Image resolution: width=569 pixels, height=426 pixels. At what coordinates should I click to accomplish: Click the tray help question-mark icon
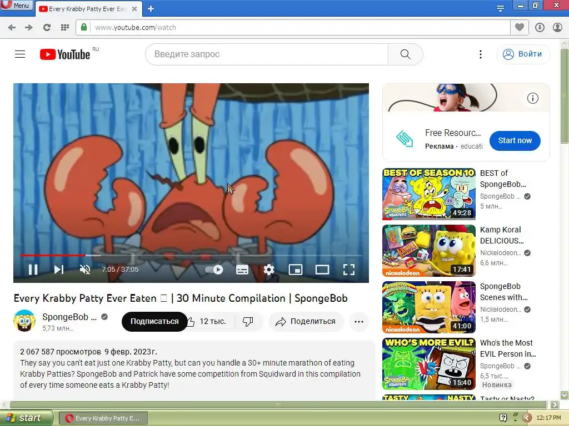(x=503, y=418)
